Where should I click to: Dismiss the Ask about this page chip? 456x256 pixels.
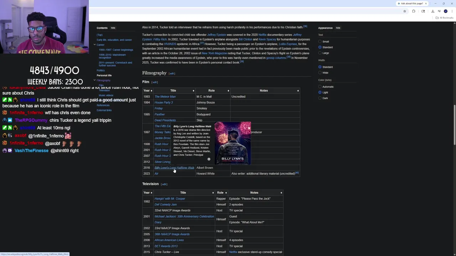(x=426, y=4)
